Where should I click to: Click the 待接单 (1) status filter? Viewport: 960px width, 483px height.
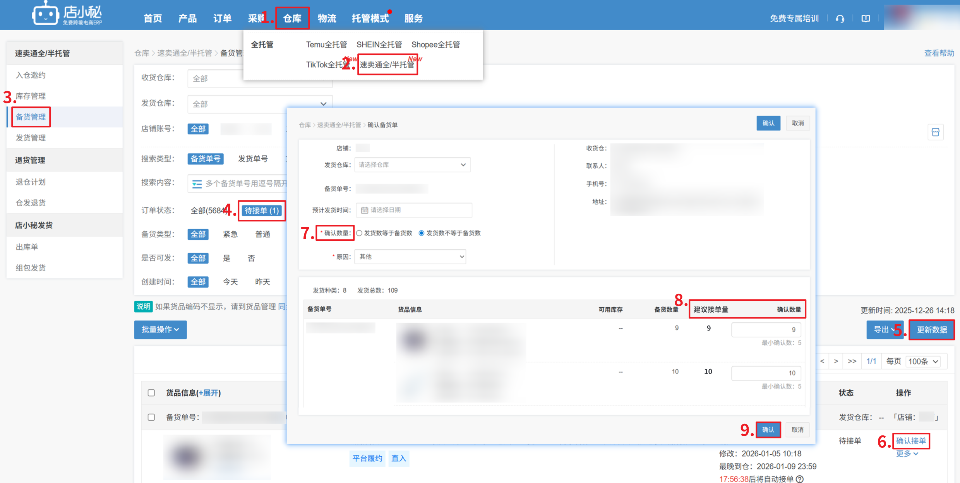[262, 211]
